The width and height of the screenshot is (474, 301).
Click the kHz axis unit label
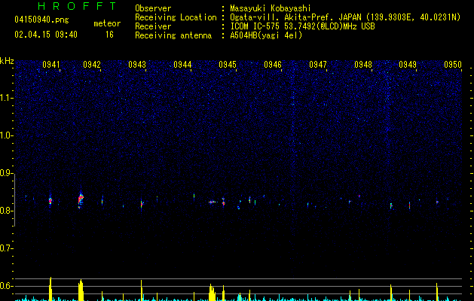coord(7,61)
